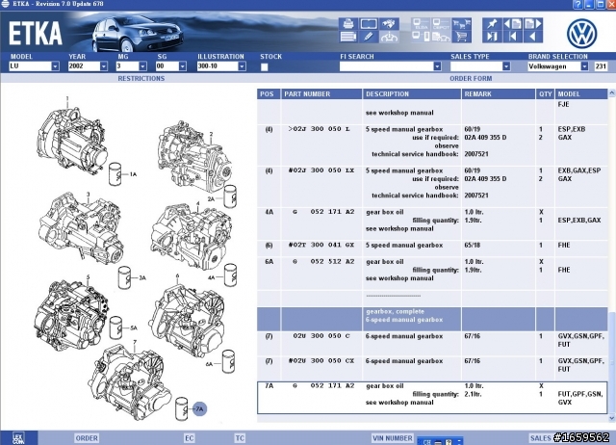Open the YEAR dropdown showing 2002
The width and height of the screenshot is (616, 445).
104,66
